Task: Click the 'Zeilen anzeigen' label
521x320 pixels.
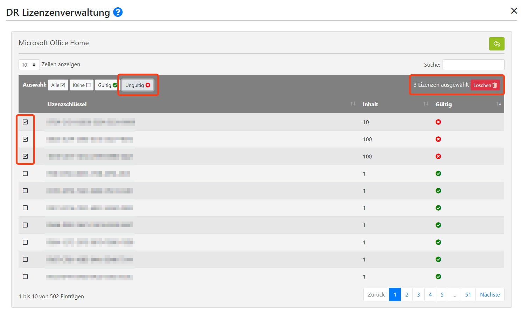Action: [61, 64]
